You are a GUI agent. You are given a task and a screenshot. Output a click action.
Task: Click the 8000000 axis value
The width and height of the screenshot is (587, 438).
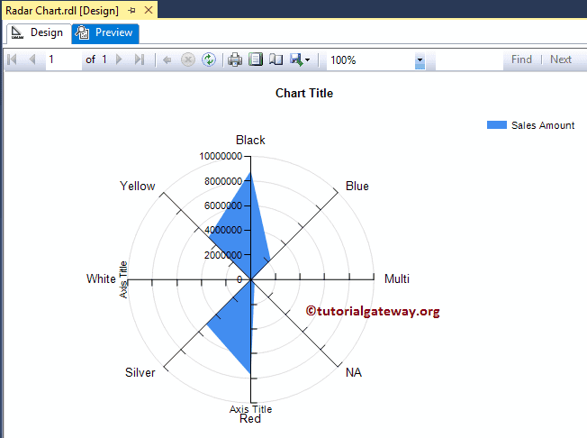point(223,181)
